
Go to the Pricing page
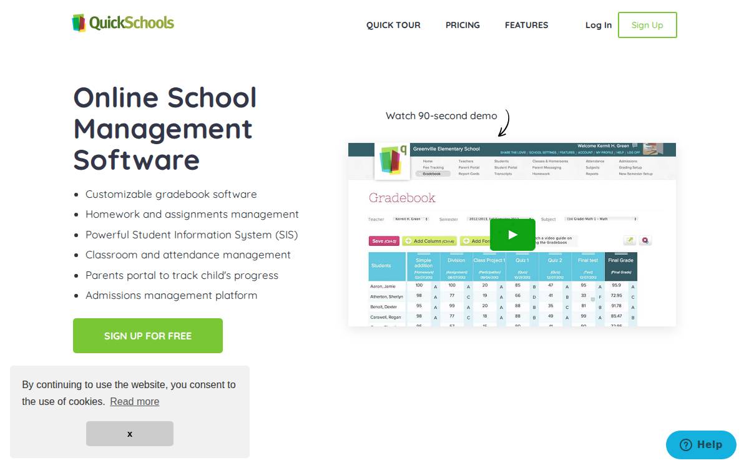463,25
